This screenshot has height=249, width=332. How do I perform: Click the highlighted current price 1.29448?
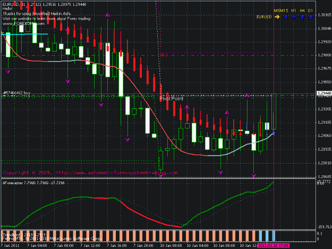pyautogui.click(x=324, y=93)
